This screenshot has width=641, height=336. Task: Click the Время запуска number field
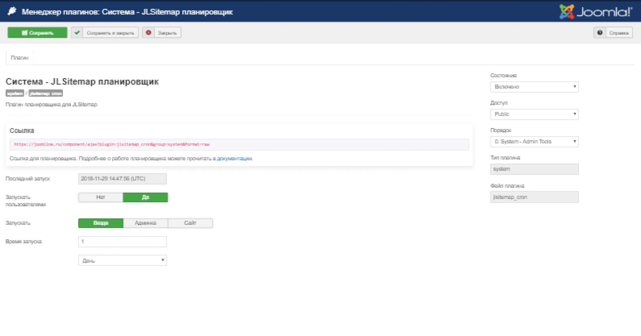pyautogui.click(x=122, y=241)
